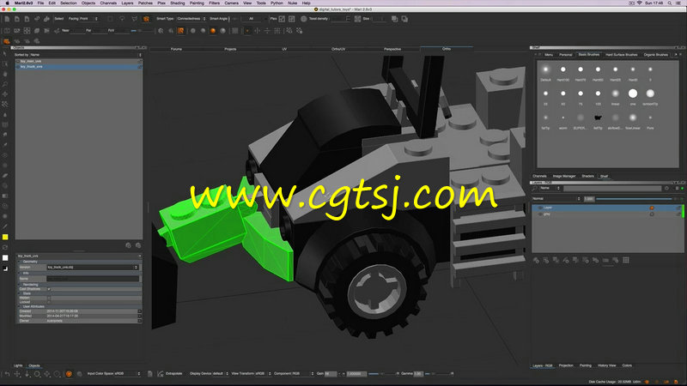Select toy_main_uvs in the Objects list
Screen dimensions: 687x386
click(79, 61)
